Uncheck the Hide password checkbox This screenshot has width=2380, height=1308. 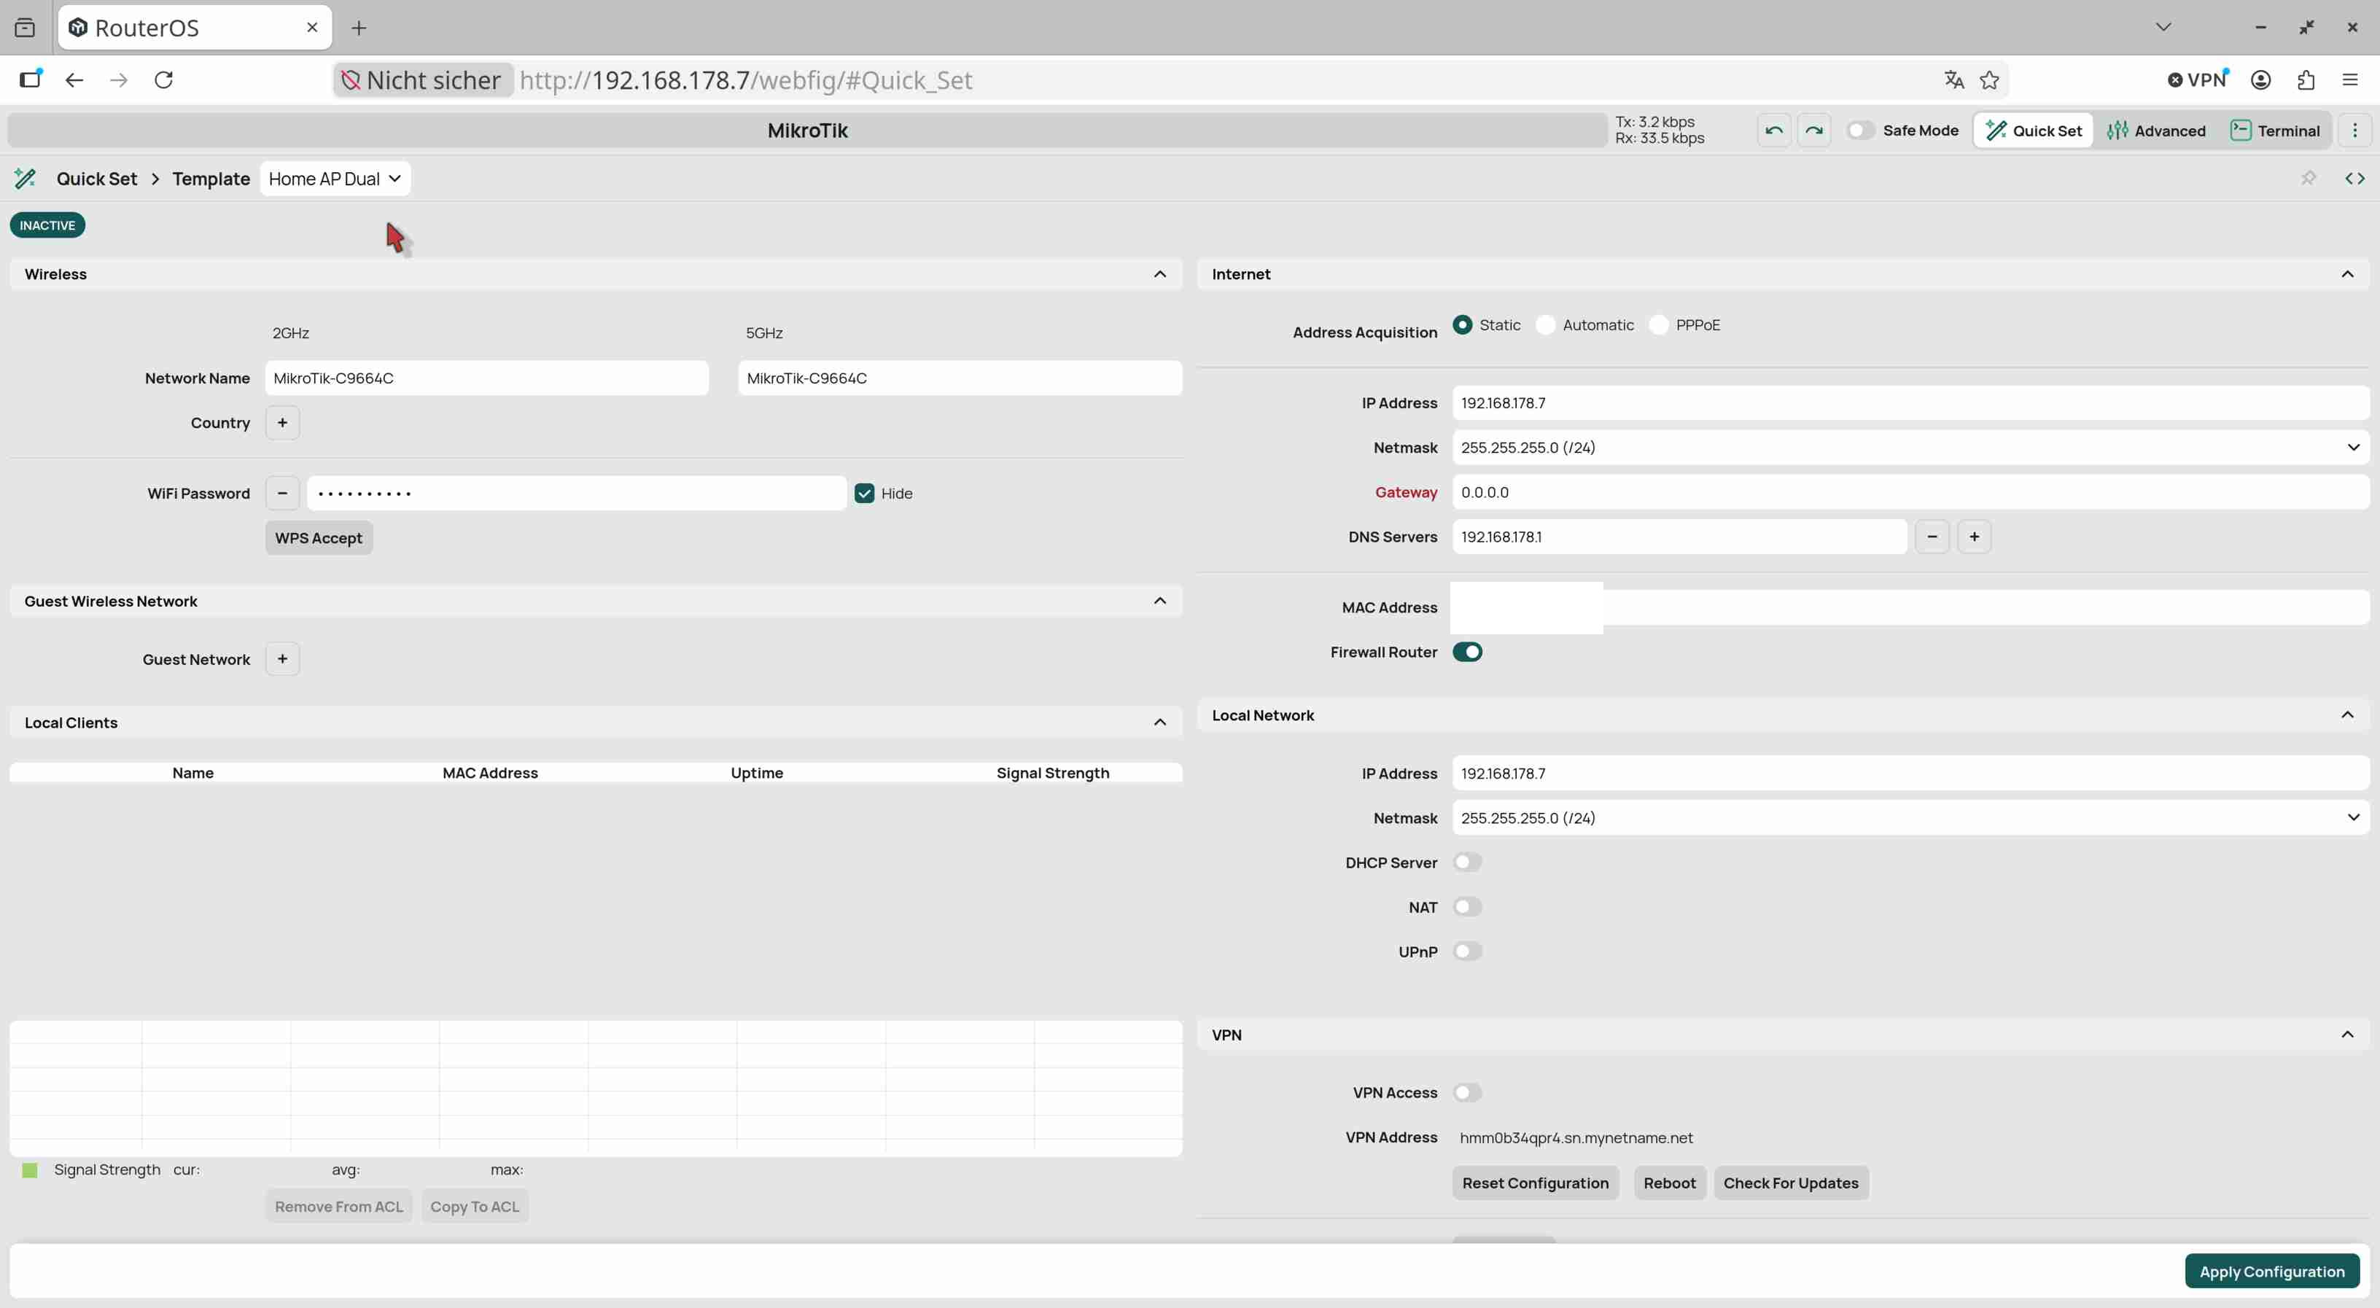[864, 494]
